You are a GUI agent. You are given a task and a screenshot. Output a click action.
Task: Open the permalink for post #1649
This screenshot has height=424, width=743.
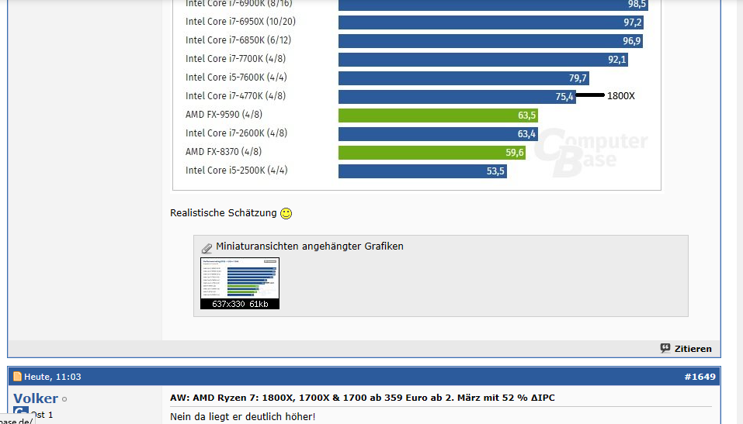[x=700, y=377]
